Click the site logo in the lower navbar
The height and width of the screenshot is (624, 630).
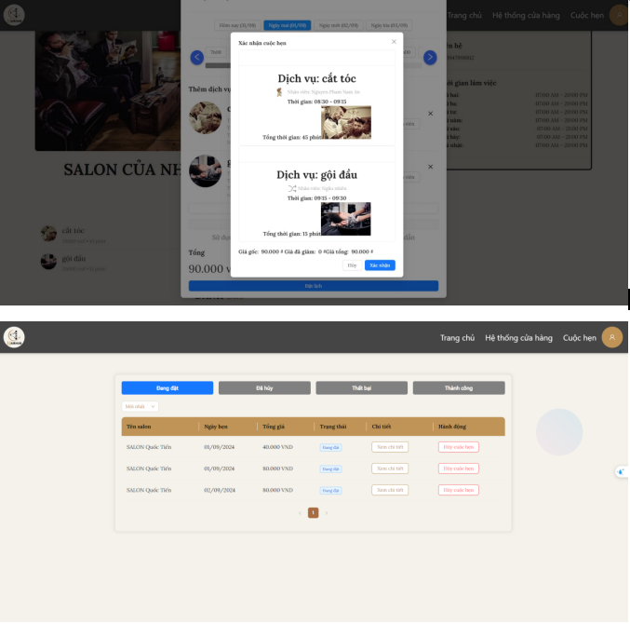[14, 337]
